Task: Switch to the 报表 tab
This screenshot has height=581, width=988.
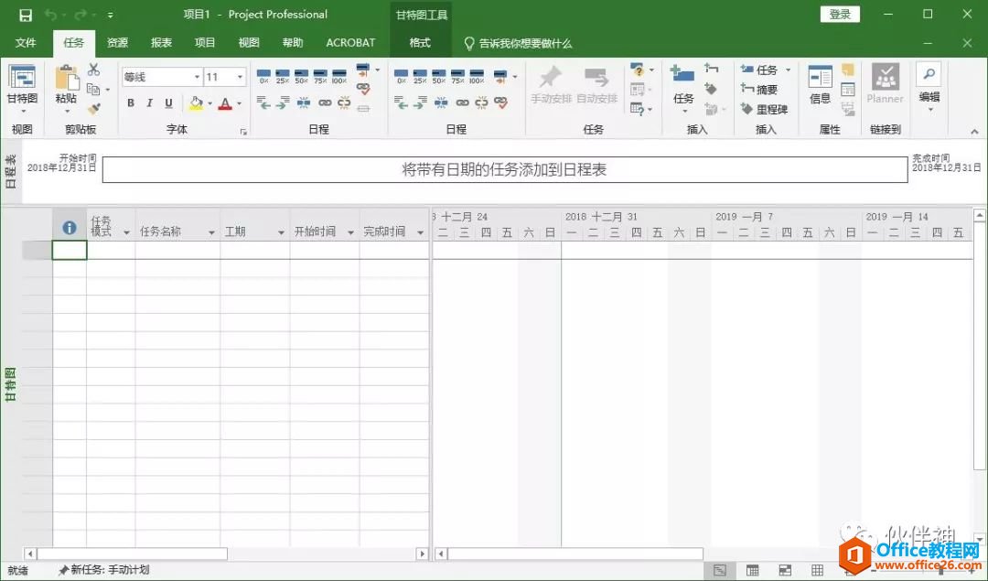Action: coord(161,43)
